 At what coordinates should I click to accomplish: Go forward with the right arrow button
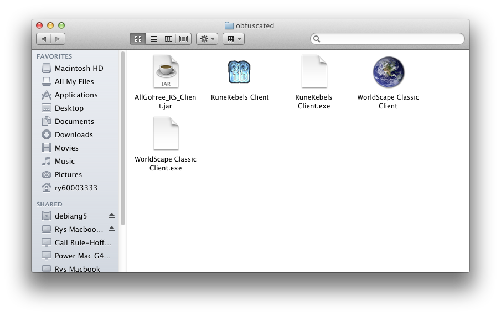pyautogui.click(x=58, y=39)
